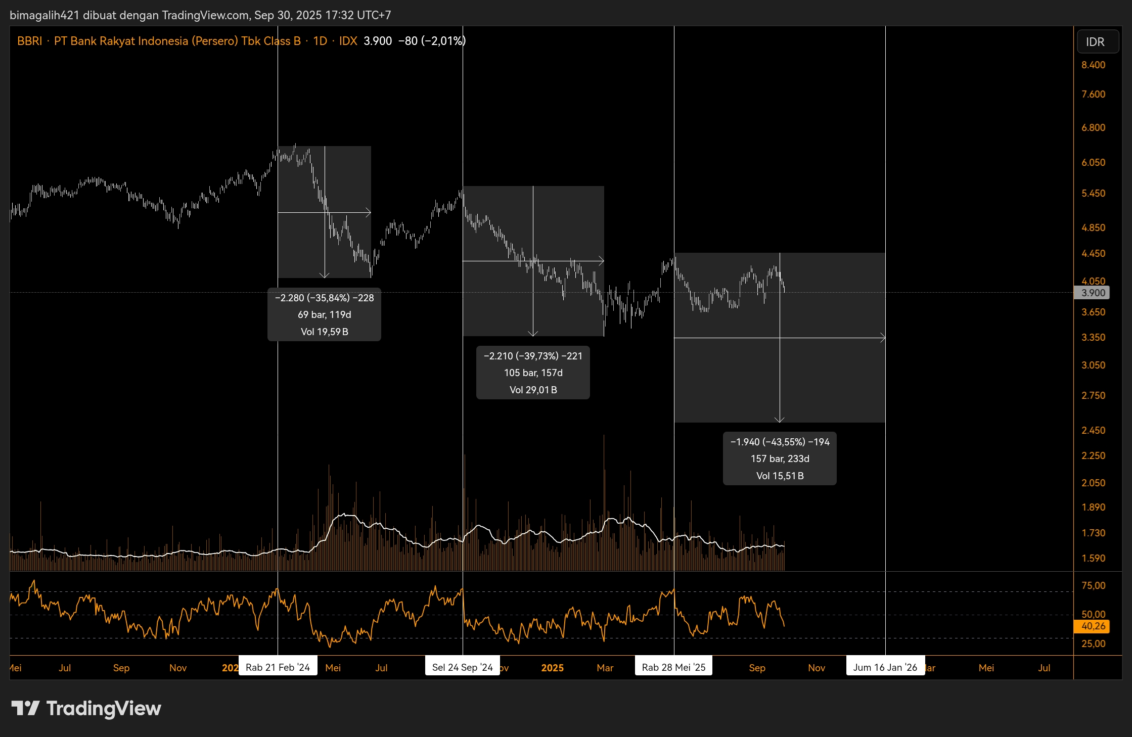Click the IDR currency button
Image resolution: width=1132 pixels, height=737 pixels.
pyautogui.click(x=1097, y=42)
